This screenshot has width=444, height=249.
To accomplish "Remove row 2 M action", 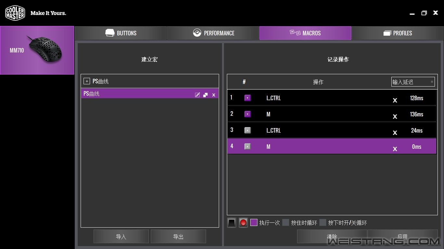I will (395, 117).
